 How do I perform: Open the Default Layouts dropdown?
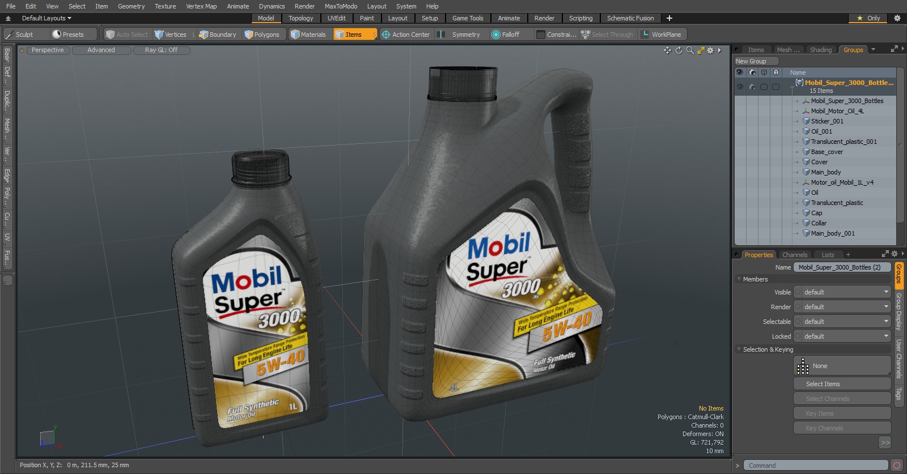tap(46, 18)
